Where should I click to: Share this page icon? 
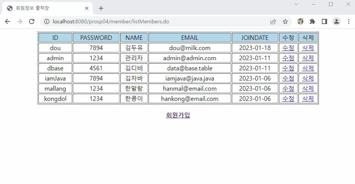click(273, 21)
